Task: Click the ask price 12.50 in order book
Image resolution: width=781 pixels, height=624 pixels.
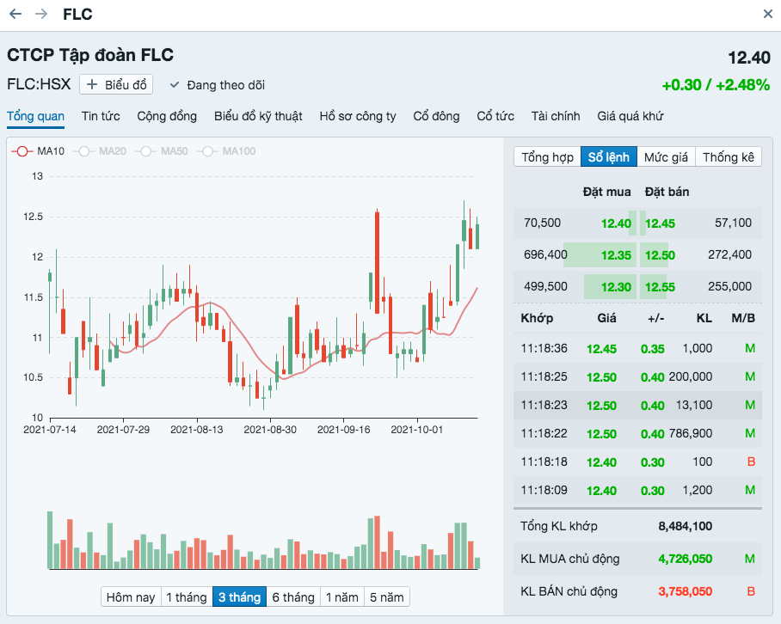Action: tap(660, 255)
